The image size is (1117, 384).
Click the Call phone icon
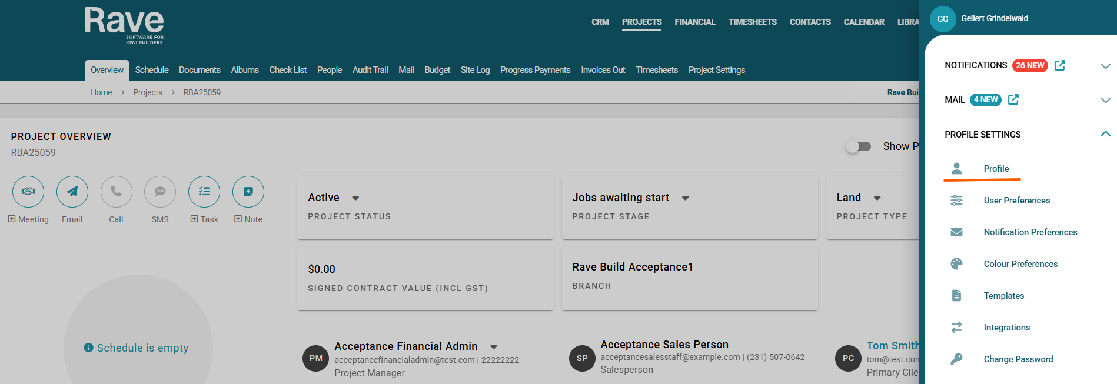point(117,192)
